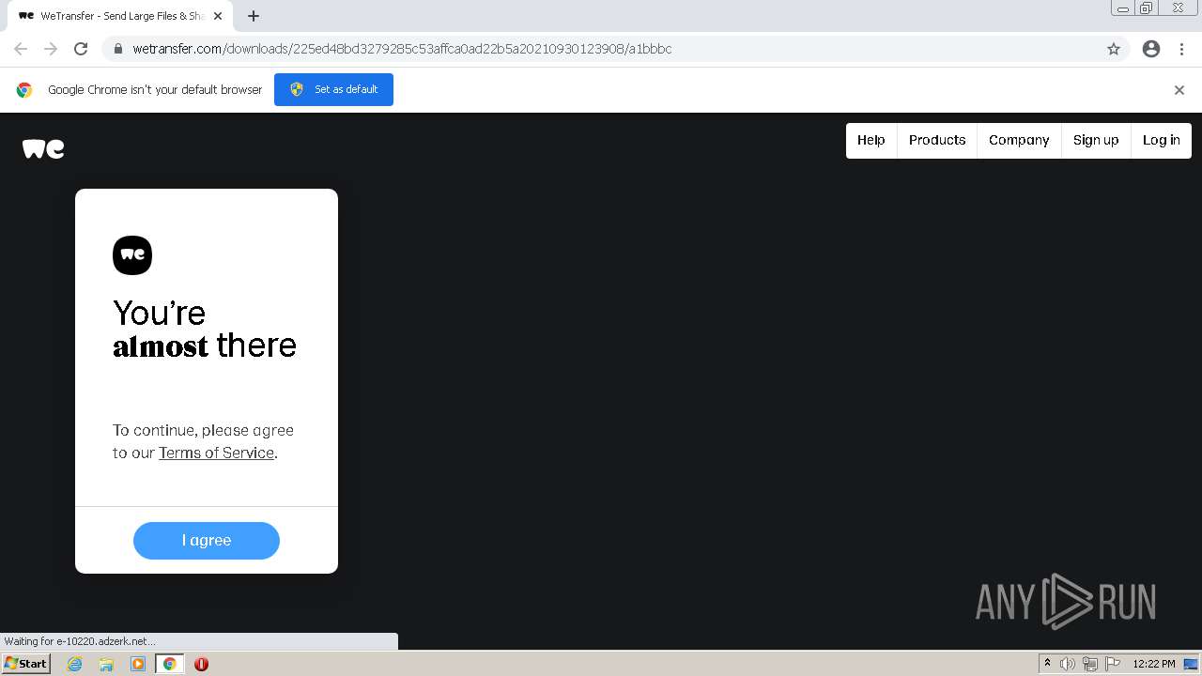Click the Show desktop button by the clock
Screen dimensions: 1202x676
coord(1192,664)
